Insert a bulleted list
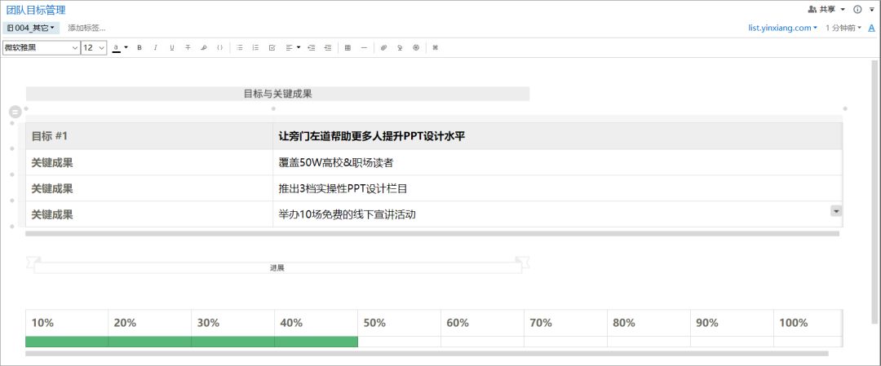881x366 pixels. pyautogui.click(x=239, y=48)
